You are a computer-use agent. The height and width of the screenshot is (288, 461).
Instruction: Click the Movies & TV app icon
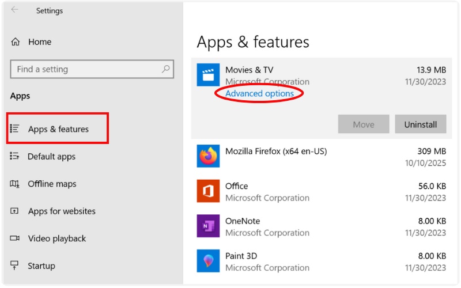(x=208, y=75)
